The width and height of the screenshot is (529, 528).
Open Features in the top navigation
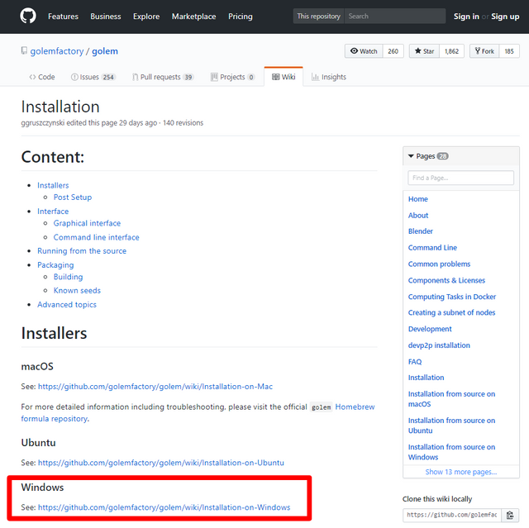point(63,17)
